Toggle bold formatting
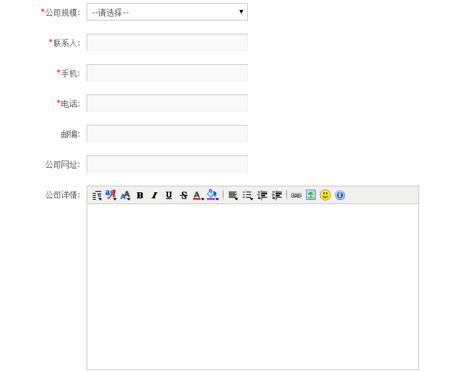 click(x=139, y=195)
